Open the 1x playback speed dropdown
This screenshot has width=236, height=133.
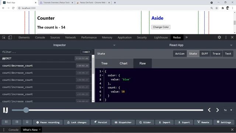228,110
